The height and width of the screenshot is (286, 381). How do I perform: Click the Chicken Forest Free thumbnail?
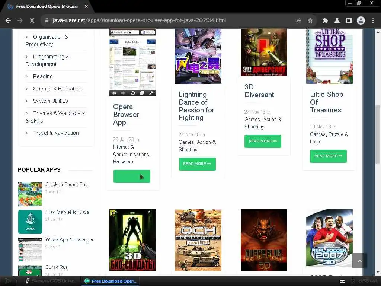30,194
